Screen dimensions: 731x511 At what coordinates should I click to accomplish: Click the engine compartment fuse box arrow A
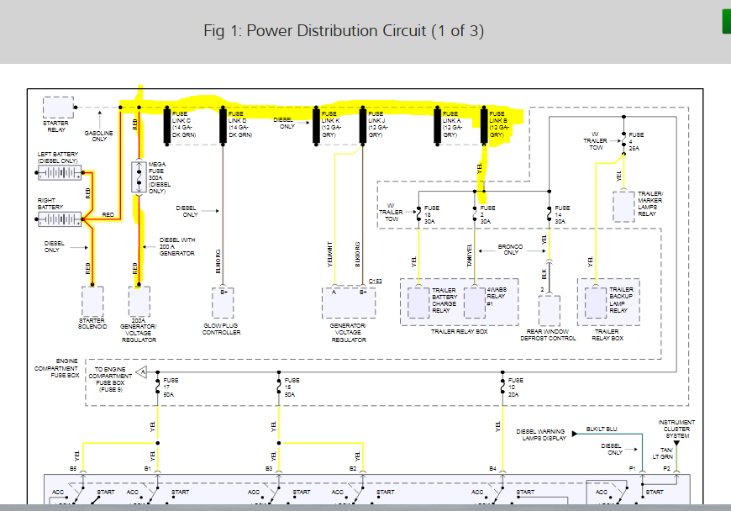[x=142, y=371]
